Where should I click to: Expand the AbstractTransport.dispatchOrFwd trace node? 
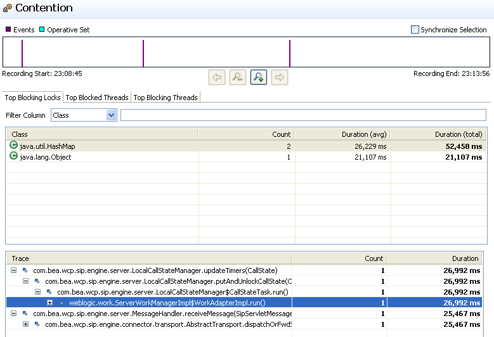(26, 324)
